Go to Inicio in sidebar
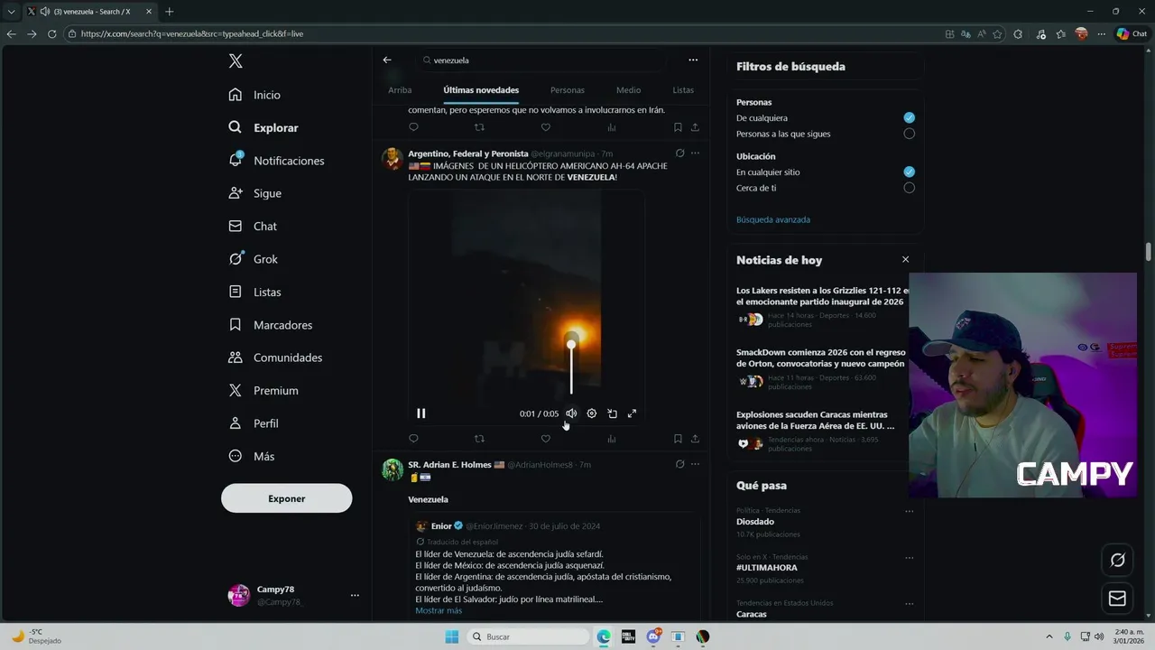This screenshot has height=650, width=1155. [254, 95]
